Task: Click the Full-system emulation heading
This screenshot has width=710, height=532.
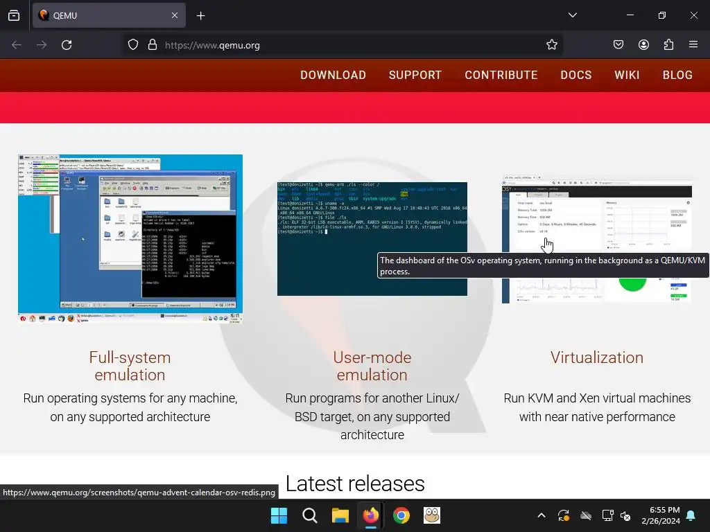Action: tap(130, 366)
